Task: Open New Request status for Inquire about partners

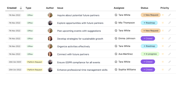Action: (151, 15)
